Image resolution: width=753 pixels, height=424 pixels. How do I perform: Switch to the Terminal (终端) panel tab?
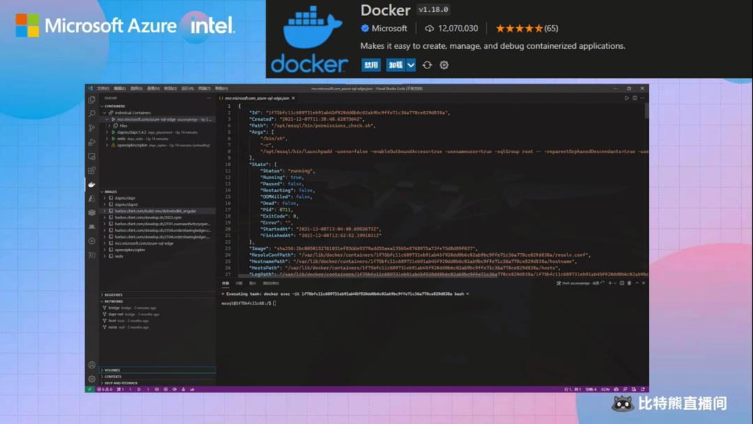(x=226, y=283)
